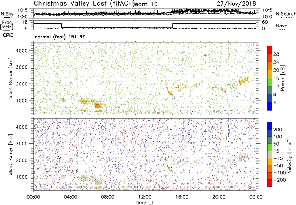Click the '3000' tick on the velocity panel

click(x=21, y=144)
